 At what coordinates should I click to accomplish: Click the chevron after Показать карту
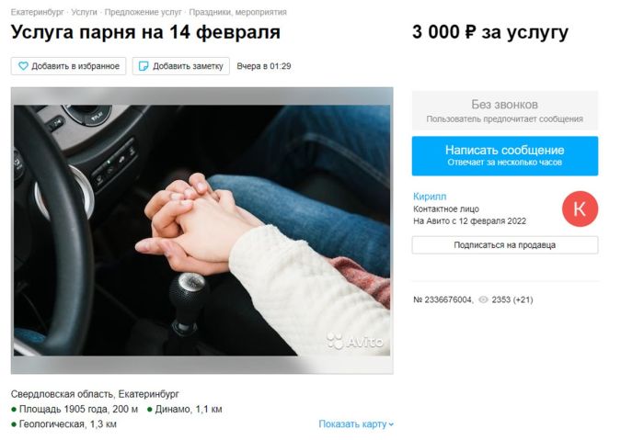tap(391, 424)
